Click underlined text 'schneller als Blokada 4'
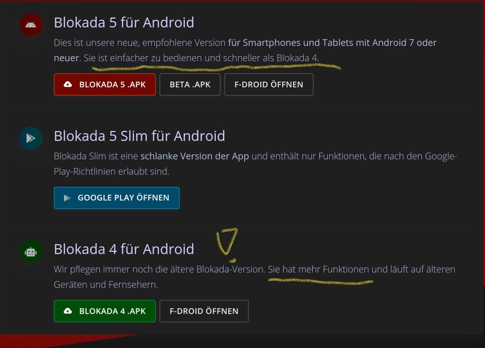Image resolution: width=485 pixels, height=348 pixels. 270,58
